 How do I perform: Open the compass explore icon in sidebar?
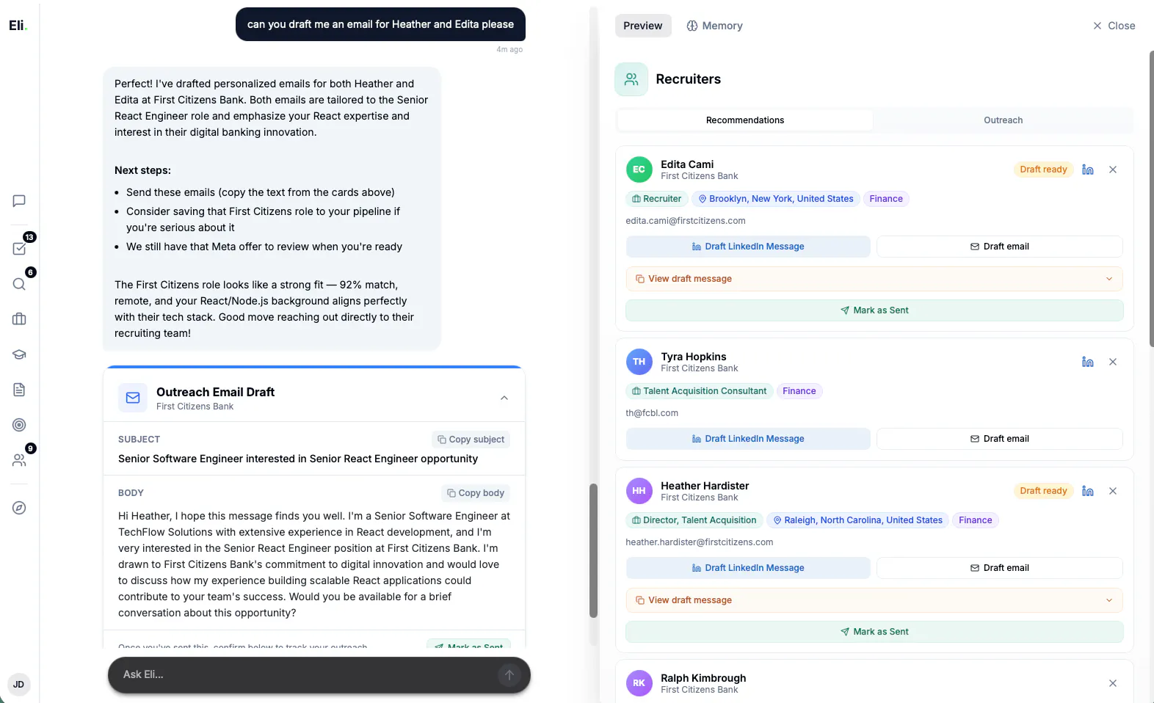tap(19, 508)
